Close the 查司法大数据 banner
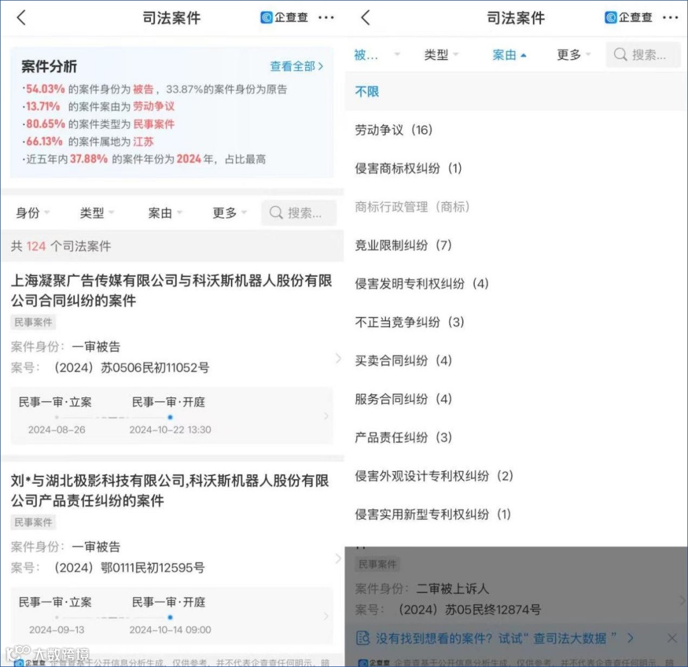688x667 pixels. pyautogui.click(x=672, y=638)
